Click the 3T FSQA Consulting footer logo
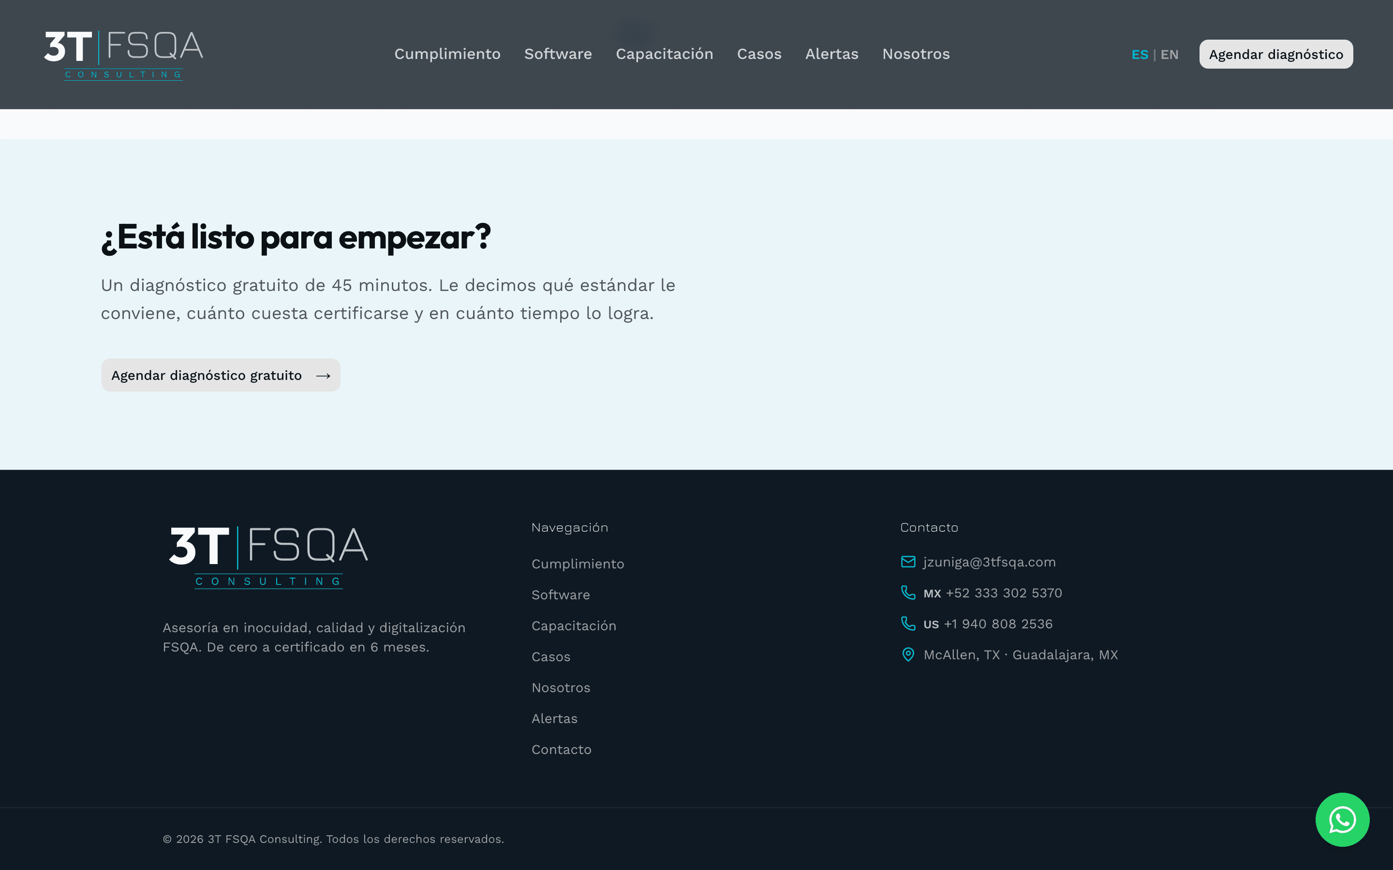This screenshot has width=1393, height=870. pos(268,557)
